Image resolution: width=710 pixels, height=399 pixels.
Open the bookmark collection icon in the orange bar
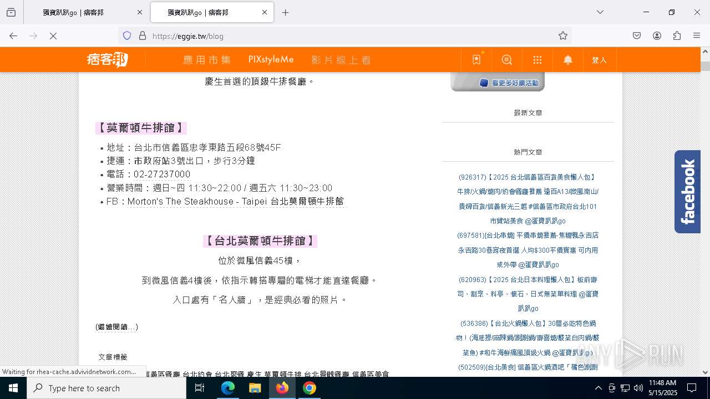coord(476,60)
